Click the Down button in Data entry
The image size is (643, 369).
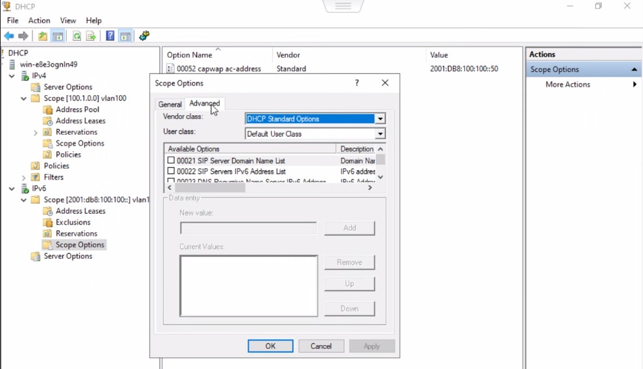349,308
